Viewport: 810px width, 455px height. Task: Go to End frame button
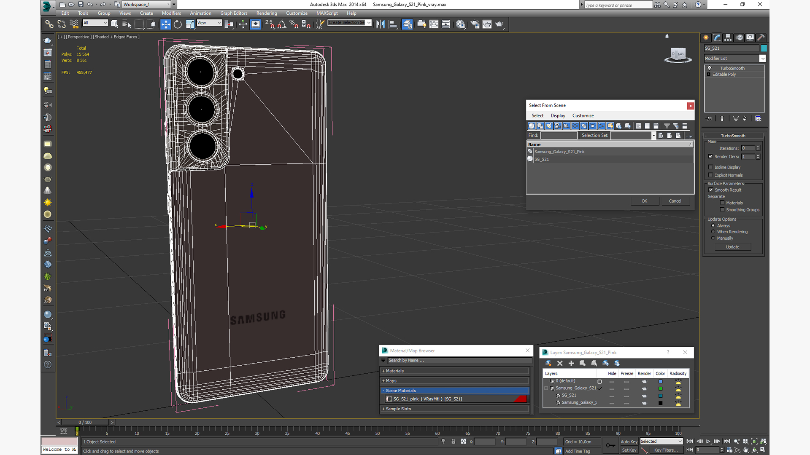(727, 442)
